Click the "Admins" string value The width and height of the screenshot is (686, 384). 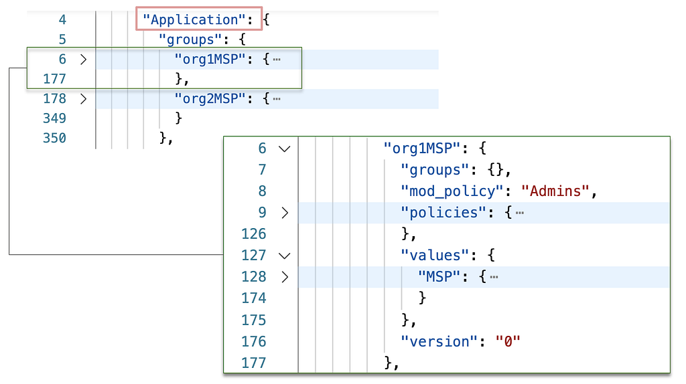click(555, 191)
